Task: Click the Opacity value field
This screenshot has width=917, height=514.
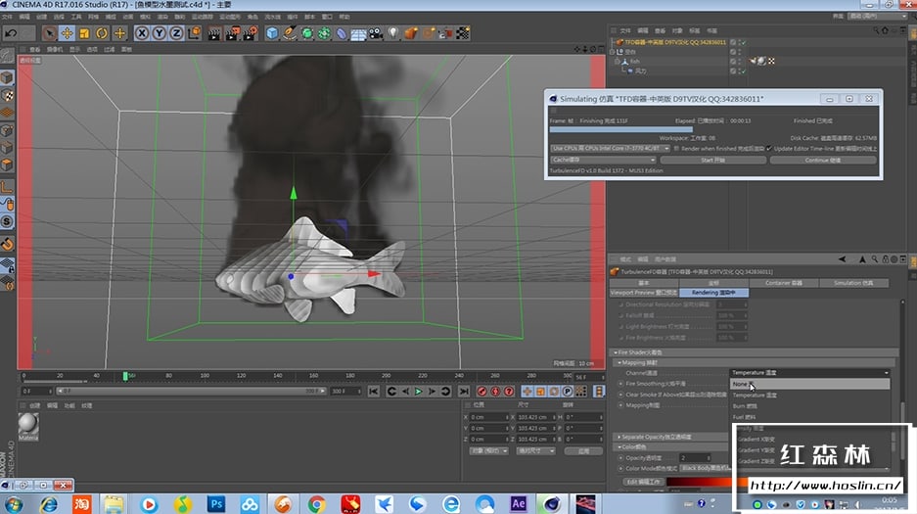Action: point(693,458)
